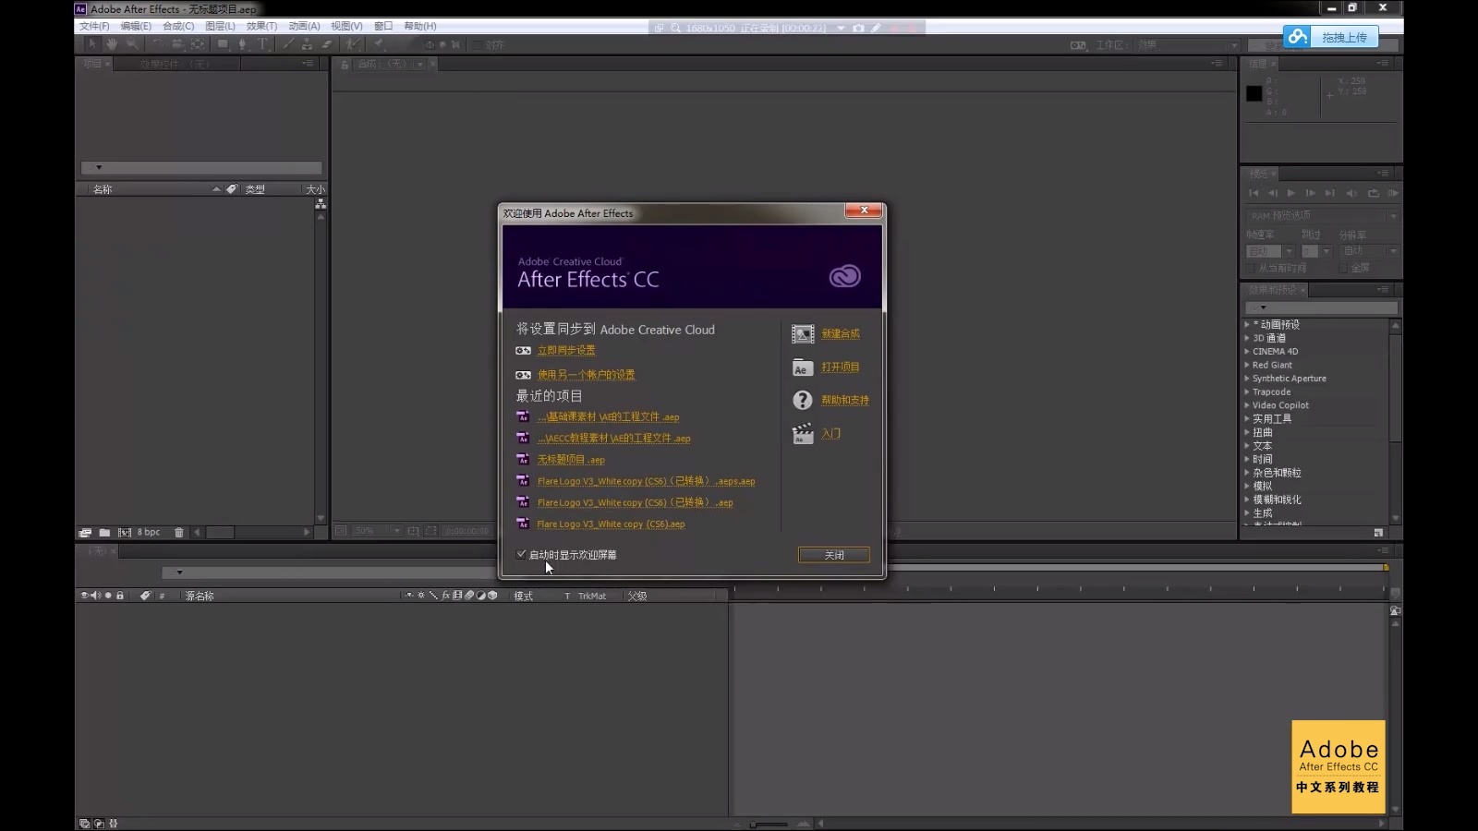Open recent Flare Logo V3_White copy (CS6).aep
1478x831 pixels.
click(x=612, y=524)
